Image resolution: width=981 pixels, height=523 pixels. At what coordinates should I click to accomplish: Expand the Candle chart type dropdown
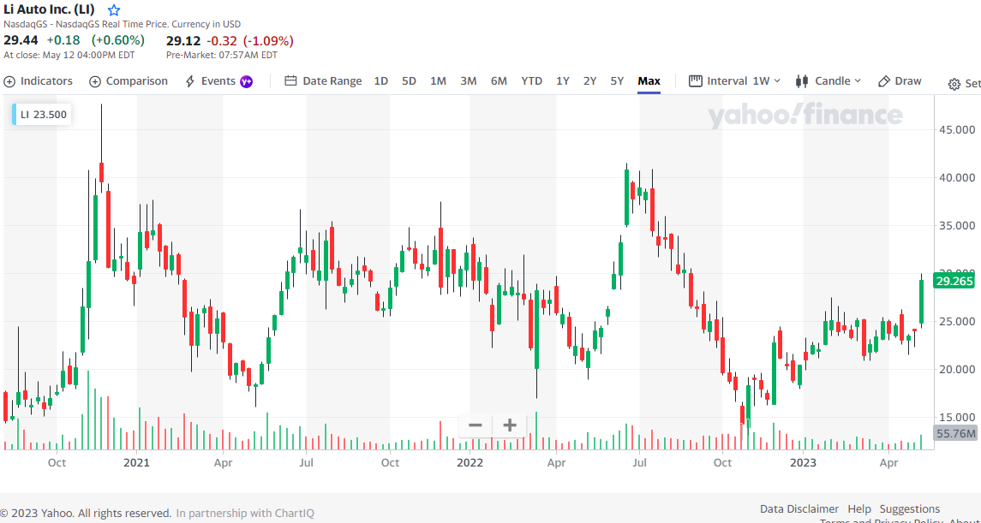[x=828, y=81]
